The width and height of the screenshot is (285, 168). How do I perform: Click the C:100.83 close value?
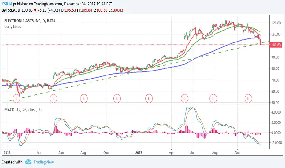point(116,10)
